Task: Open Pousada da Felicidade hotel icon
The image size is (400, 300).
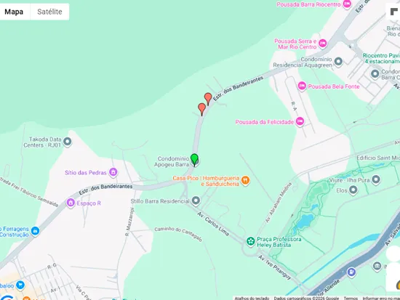Action: click(300, 121)
